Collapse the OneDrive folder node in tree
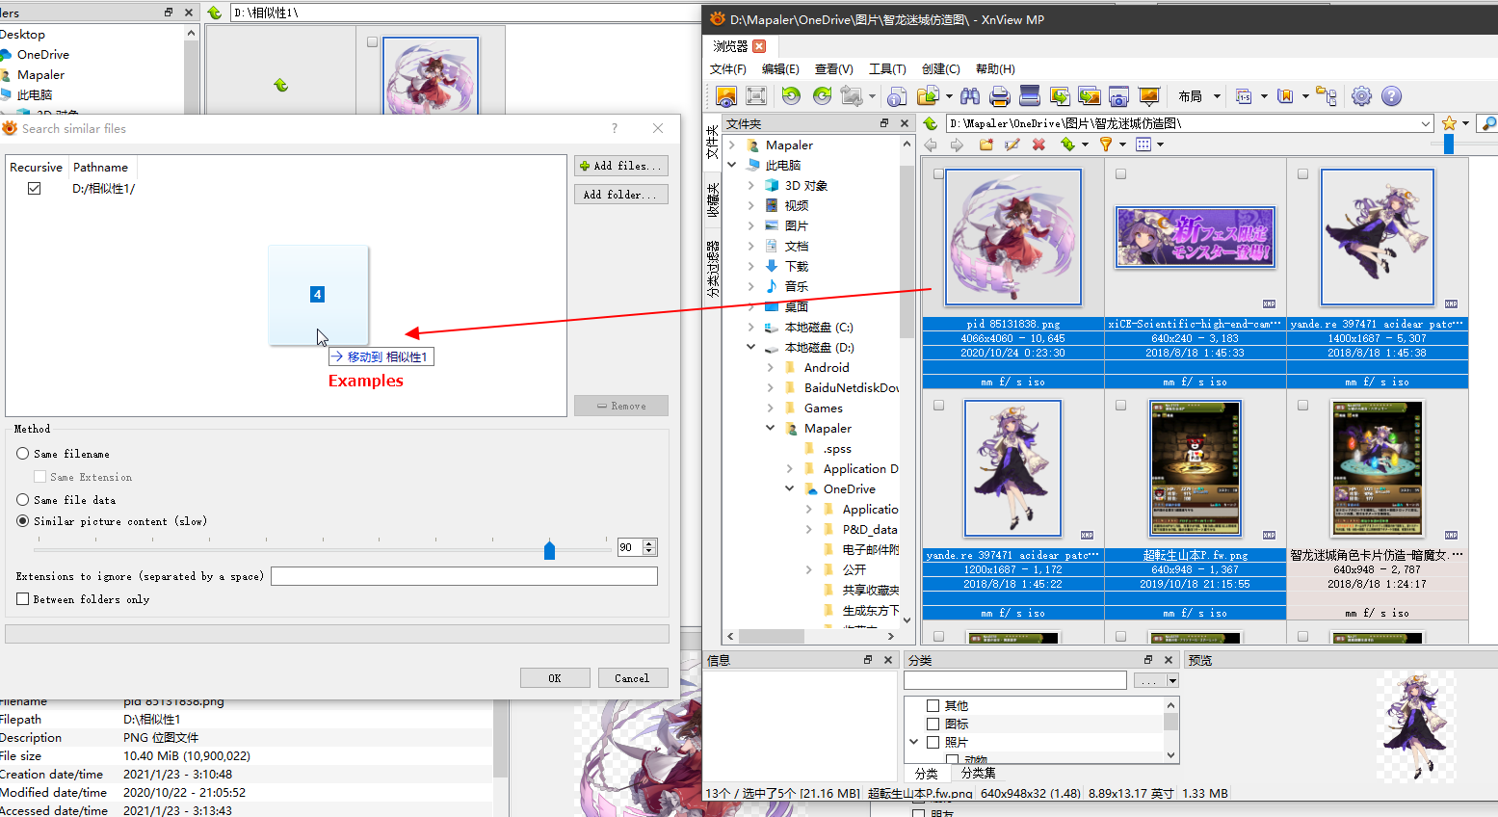The image size is (1498, 817). tap(790, 489)
